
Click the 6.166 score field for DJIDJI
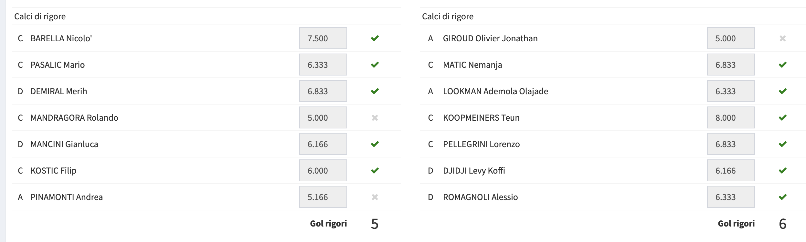point(731,170)
